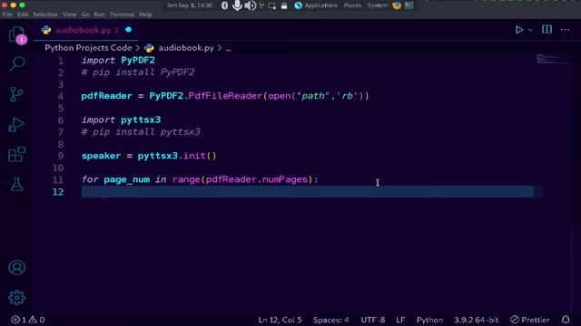This screenshot has height=326, width=581.
Task: Open the Testing flask view
Action: tap(16, 184)
